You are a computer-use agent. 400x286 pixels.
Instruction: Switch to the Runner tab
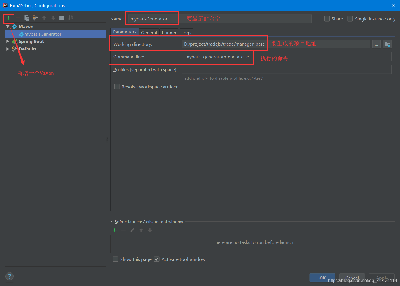click(169, 33)
